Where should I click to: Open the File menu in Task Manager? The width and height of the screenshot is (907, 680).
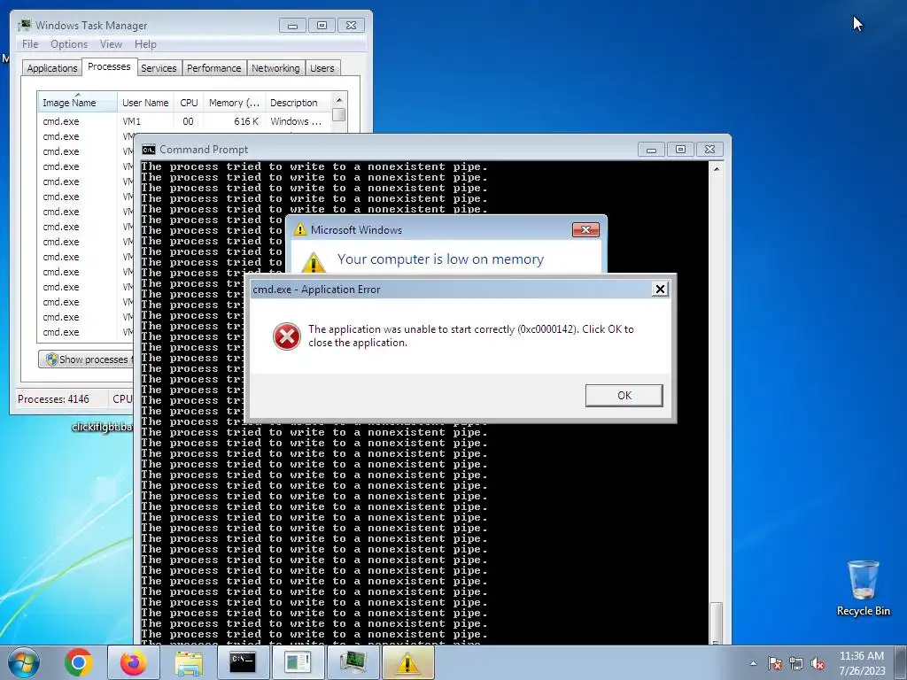pyautogui.click(x=30, y=44)
